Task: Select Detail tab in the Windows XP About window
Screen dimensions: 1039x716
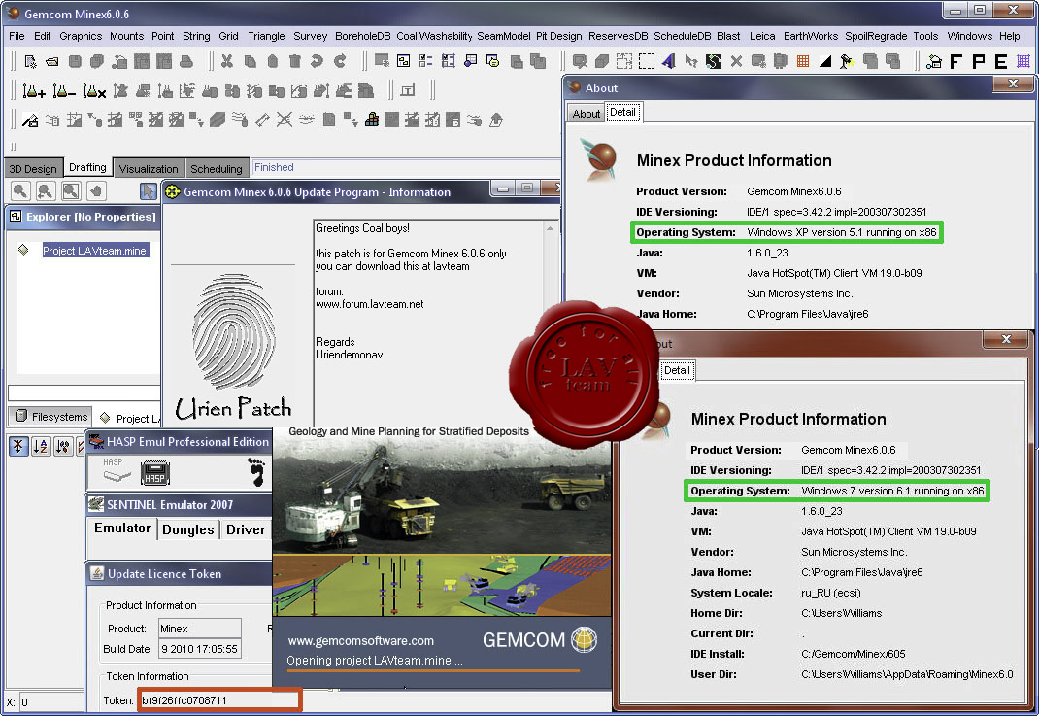Action: [x=622, y=112]
